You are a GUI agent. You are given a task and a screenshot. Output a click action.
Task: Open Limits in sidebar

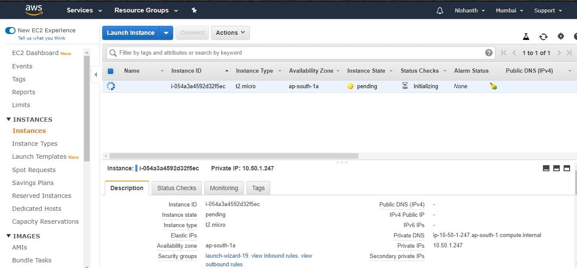pos(21,105)
